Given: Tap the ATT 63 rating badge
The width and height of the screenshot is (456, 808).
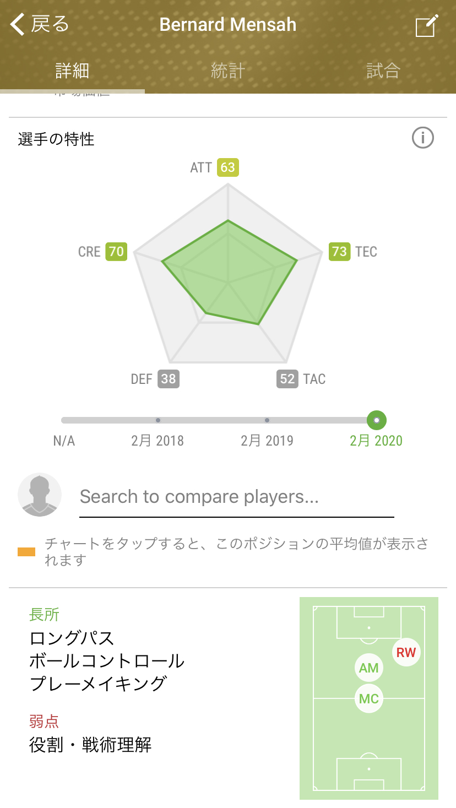Looking at the screenshot, I should point(227,167).
